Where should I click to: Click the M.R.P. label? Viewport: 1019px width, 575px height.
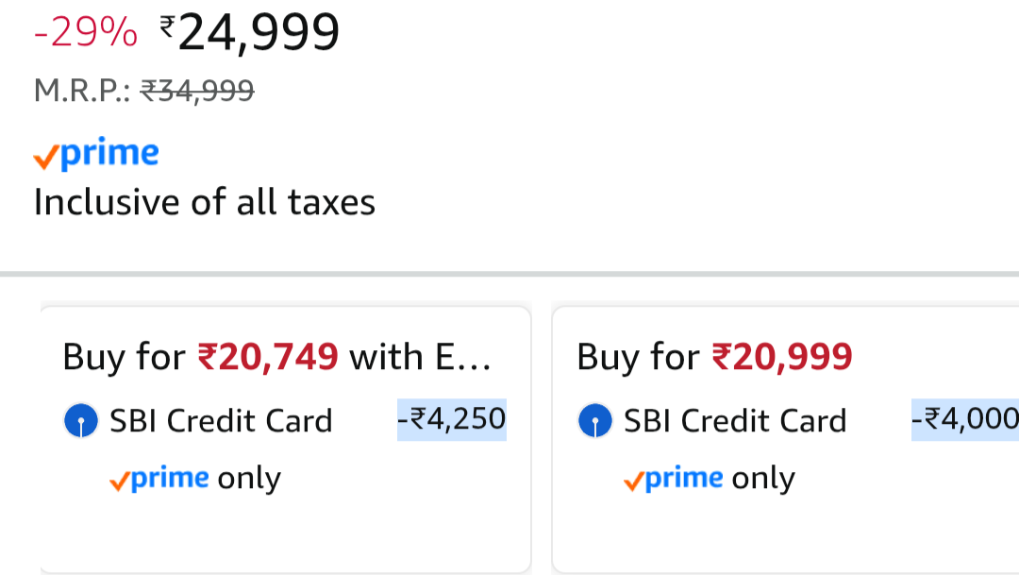click(x=81, y=91)
